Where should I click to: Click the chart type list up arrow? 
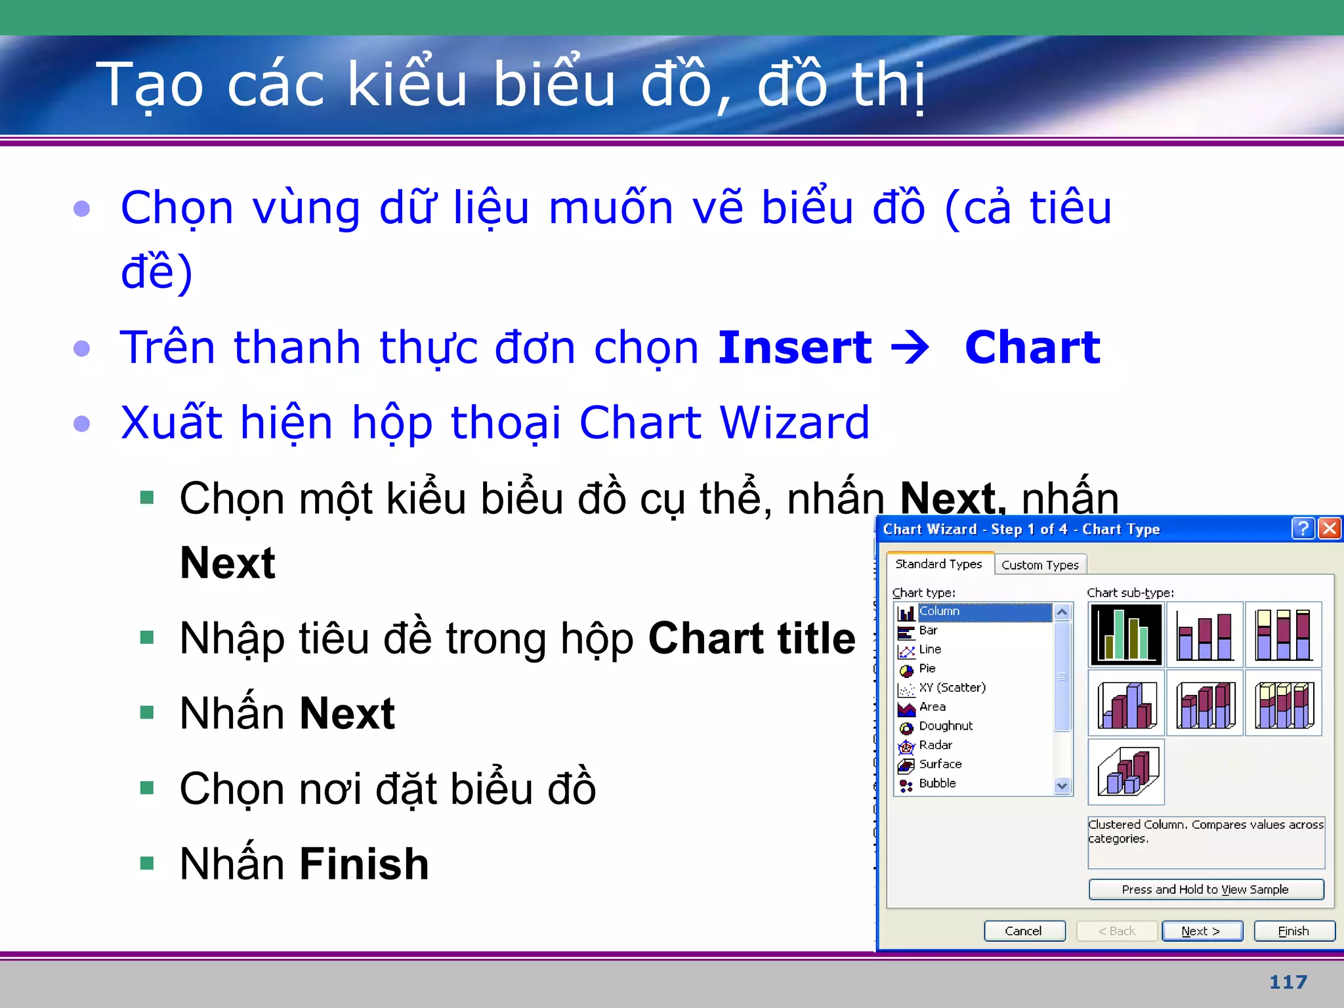click(1062, 612)
